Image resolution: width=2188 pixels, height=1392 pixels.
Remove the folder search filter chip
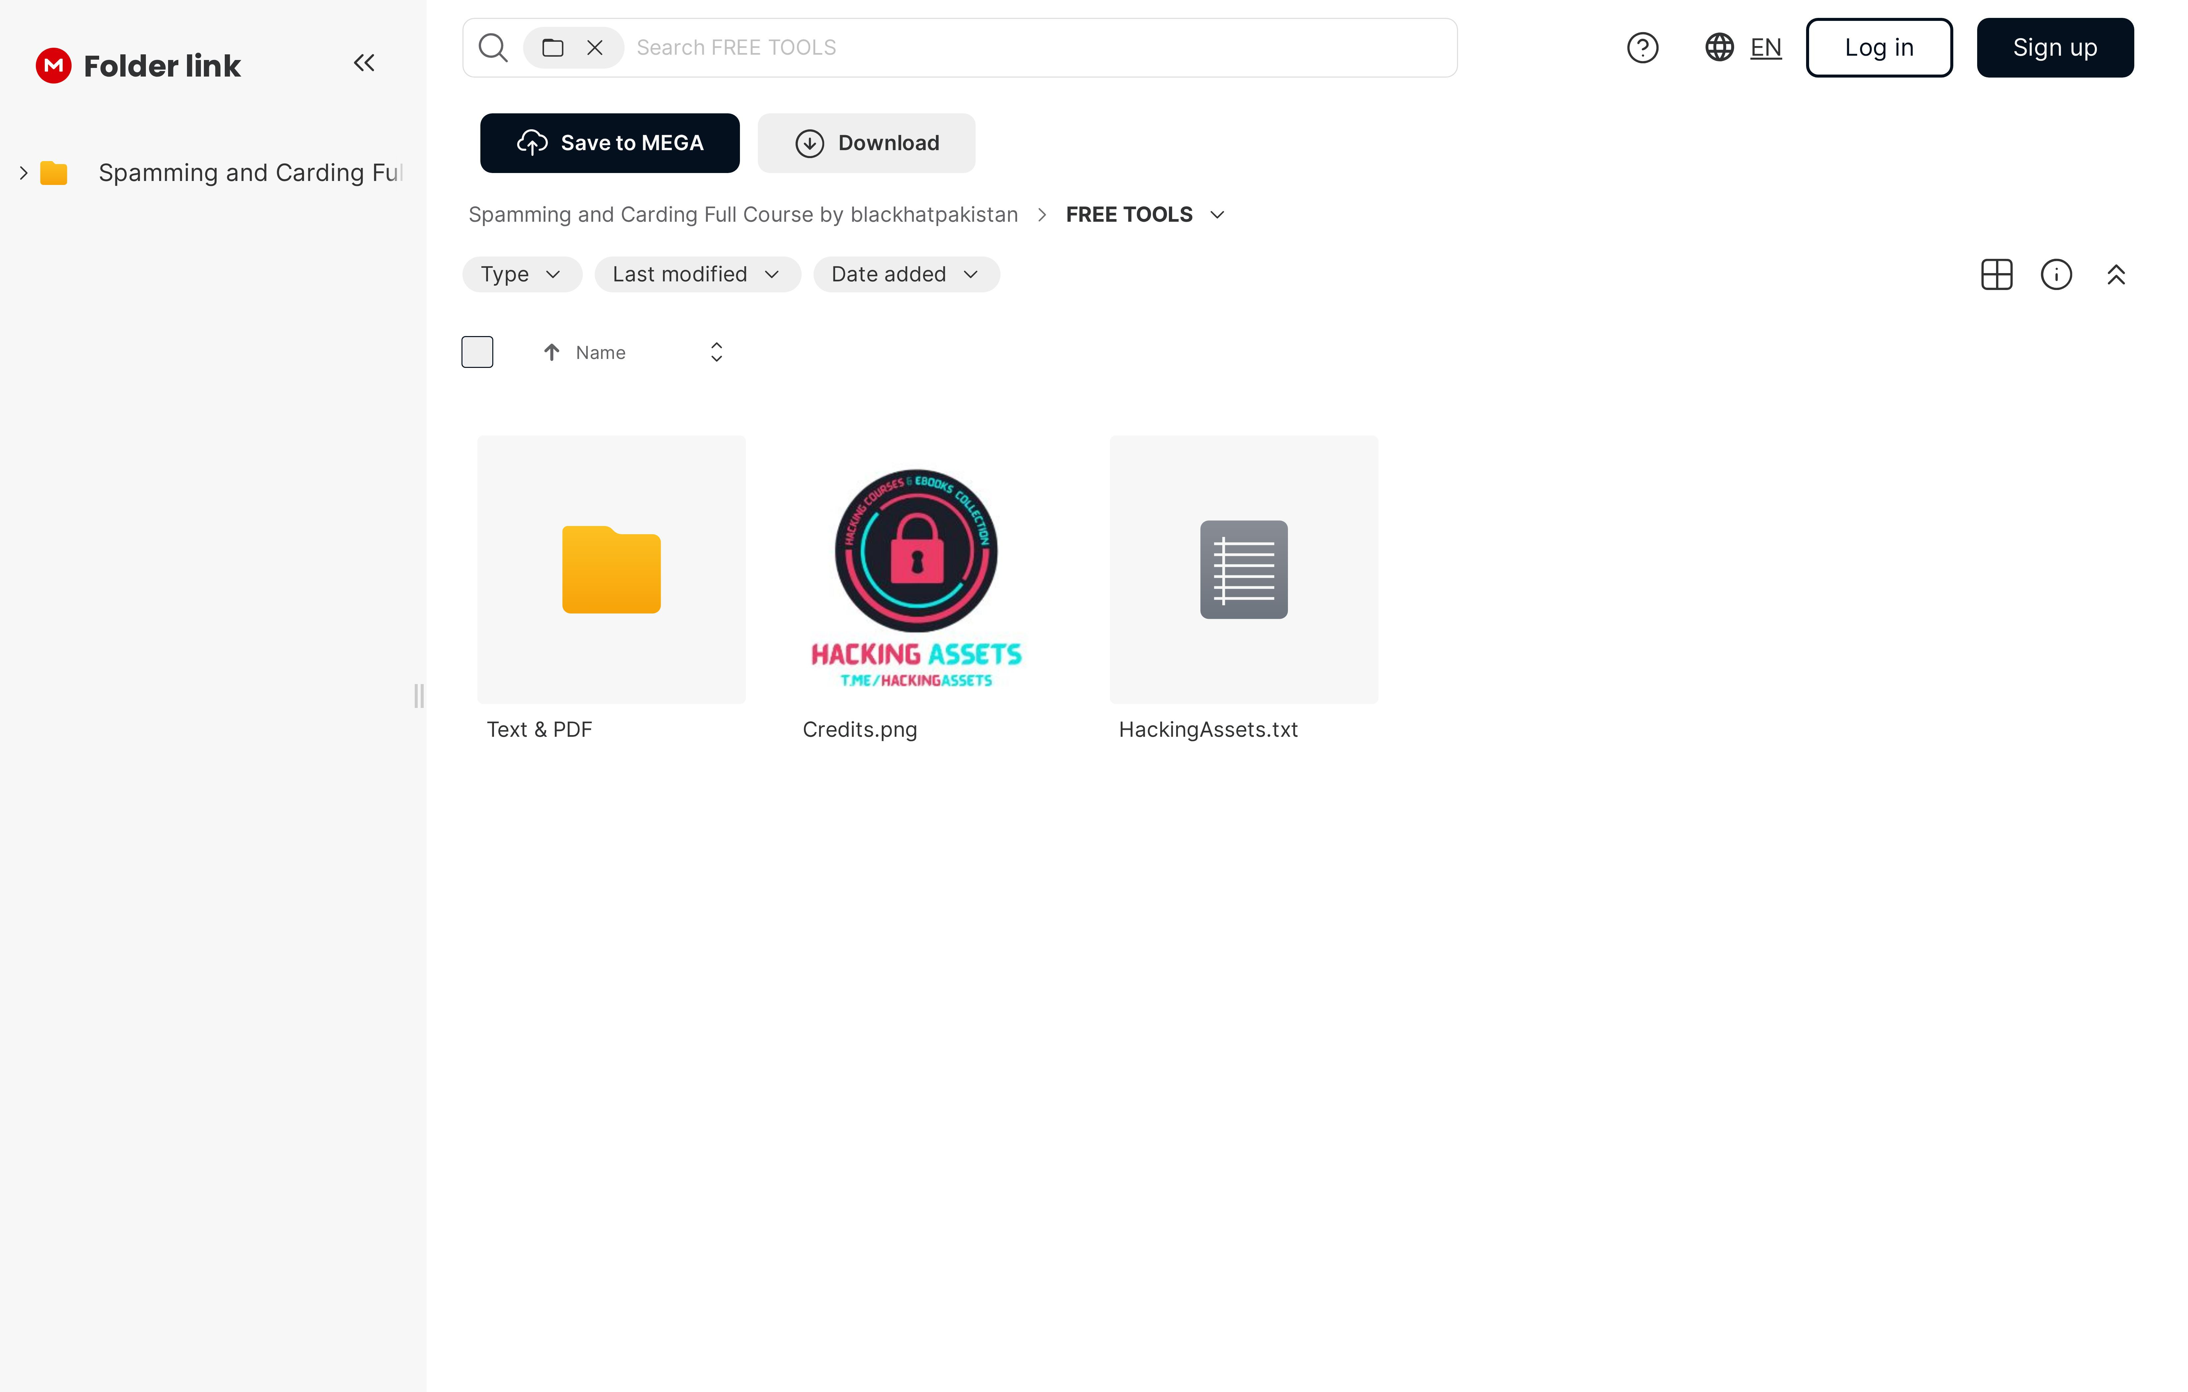tap(595, 47)
